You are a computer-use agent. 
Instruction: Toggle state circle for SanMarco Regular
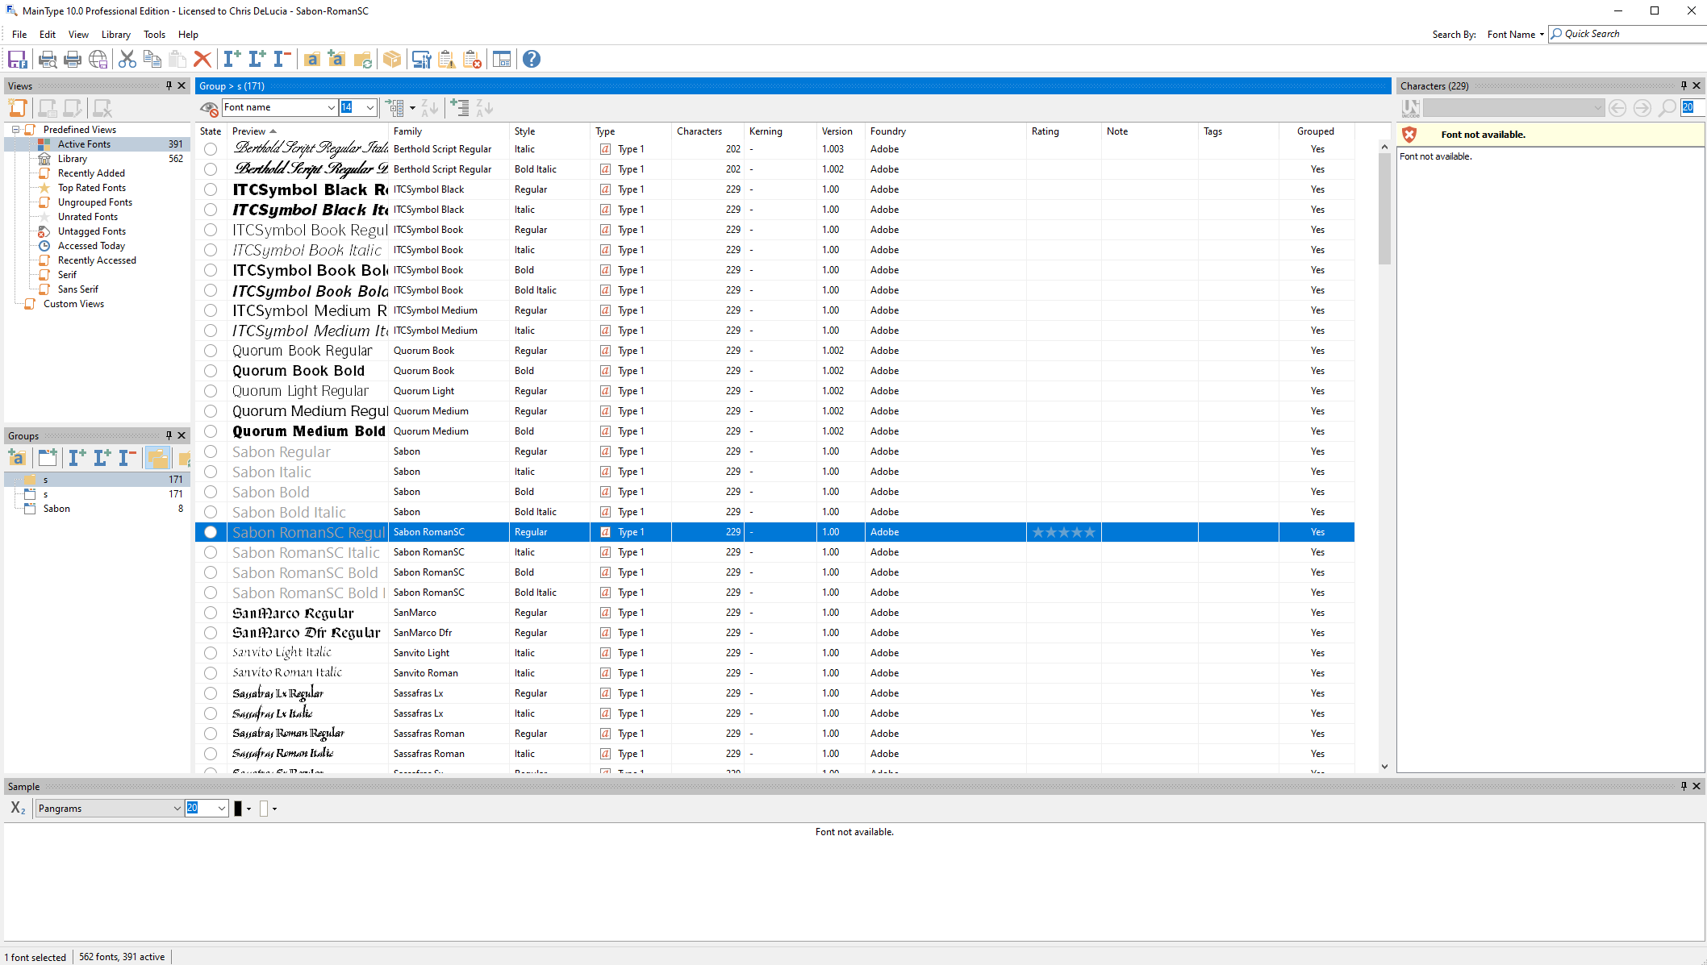pos(211,613)
